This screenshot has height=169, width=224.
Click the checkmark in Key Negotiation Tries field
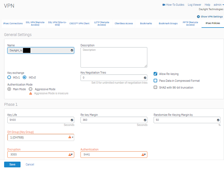[145, 78]
